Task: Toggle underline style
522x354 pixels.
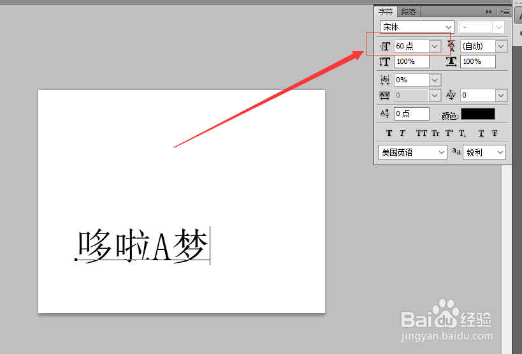Action: (481, 133)
